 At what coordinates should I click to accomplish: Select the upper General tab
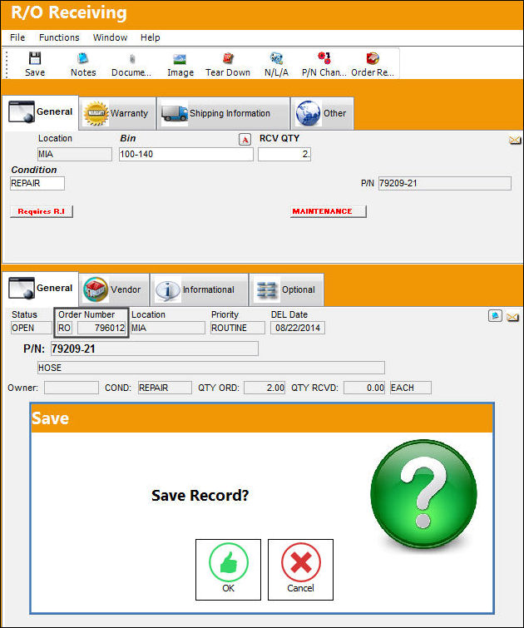(x=41, y=112)
